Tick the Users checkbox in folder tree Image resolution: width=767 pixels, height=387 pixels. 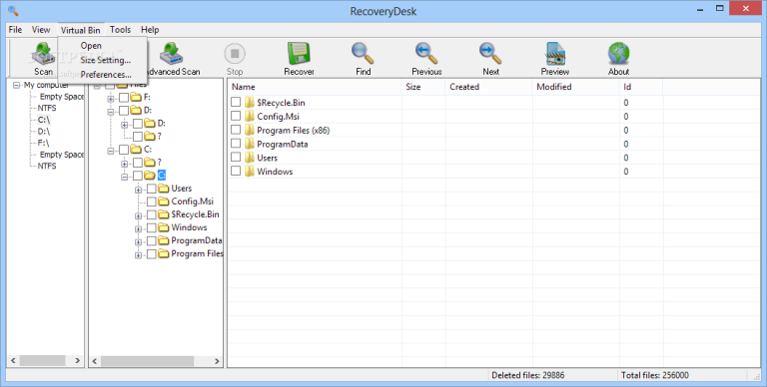click(152, 189)
